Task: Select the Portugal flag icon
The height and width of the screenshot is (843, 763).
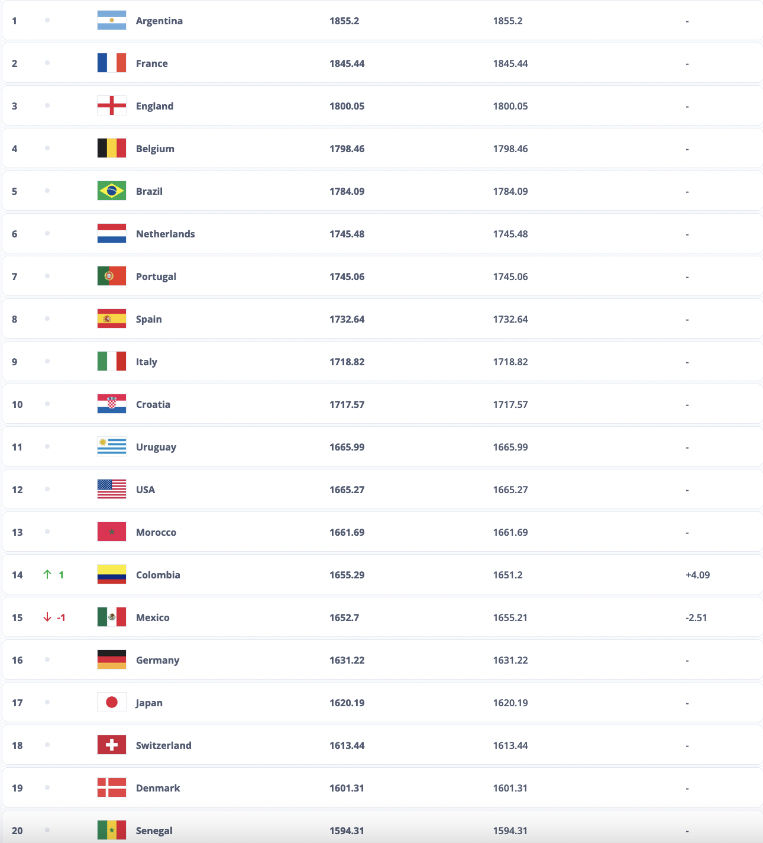Action: click(112, 276)
